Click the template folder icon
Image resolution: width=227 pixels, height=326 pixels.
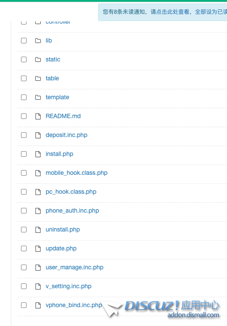[x=38, y=97]
